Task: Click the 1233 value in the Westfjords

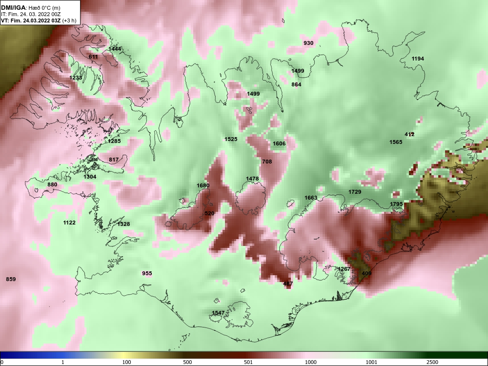Action: click(x=76, y=78)
